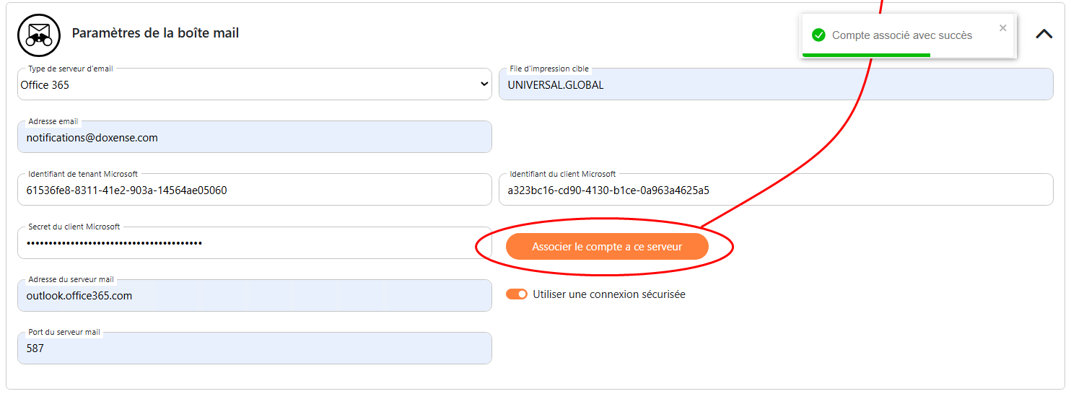Click the 'Adresse du serveur mail' field

pos(254,296)
